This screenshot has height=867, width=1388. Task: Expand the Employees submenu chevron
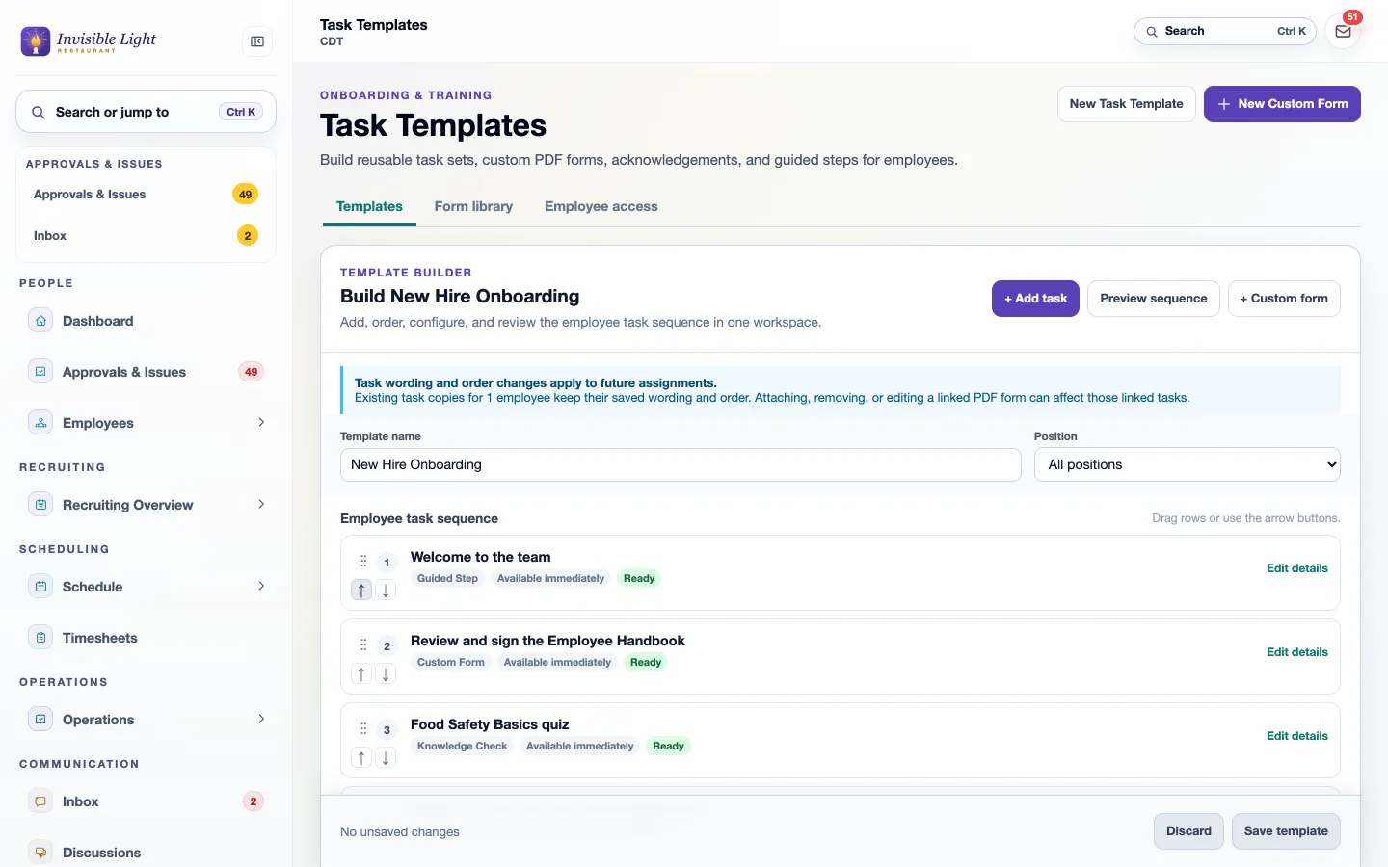261,422
